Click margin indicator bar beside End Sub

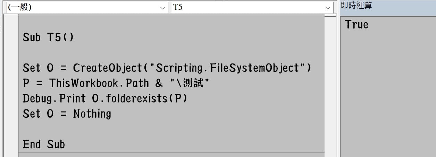pos(13,144)
